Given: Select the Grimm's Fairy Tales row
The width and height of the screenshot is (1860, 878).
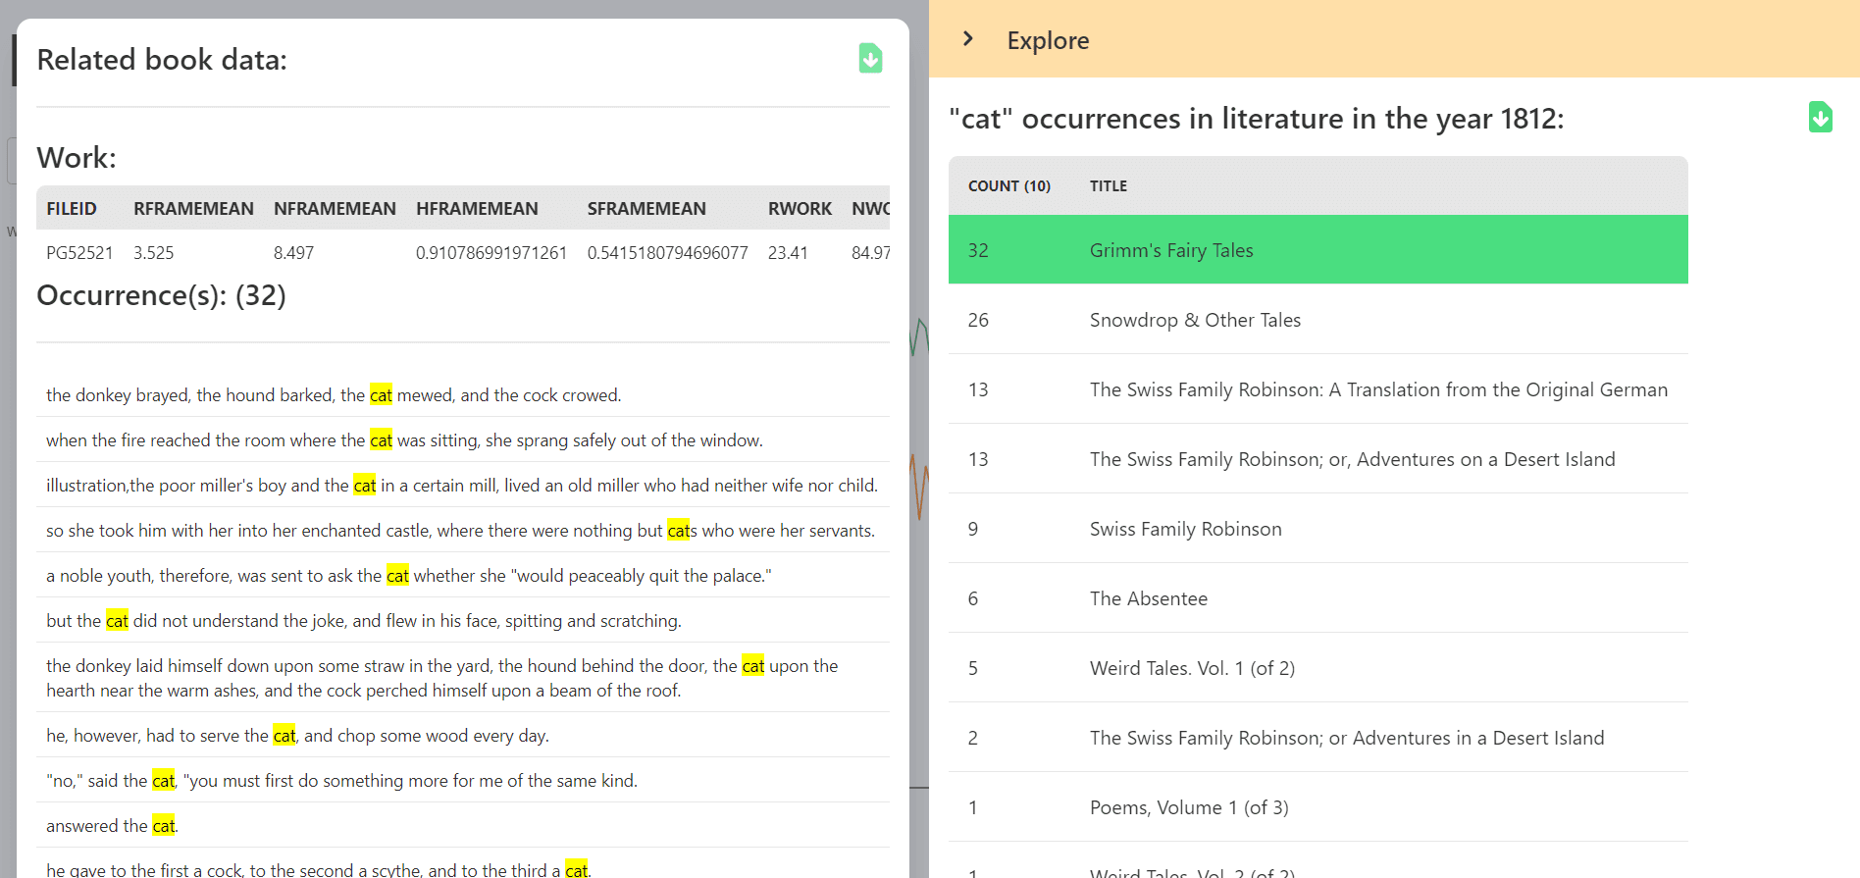Looking at the screenshot, I should point(1171,250).
